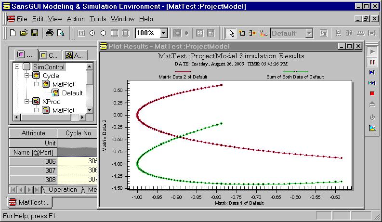Go to first record using the grid navigation button
Screen dimensions: 382x222
[x=13, y=190]
